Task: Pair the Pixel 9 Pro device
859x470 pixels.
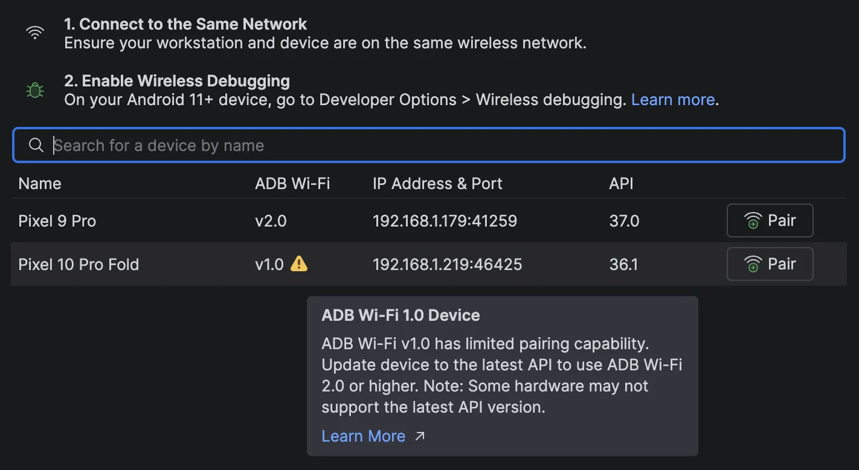Action: (x=770, y=221)
